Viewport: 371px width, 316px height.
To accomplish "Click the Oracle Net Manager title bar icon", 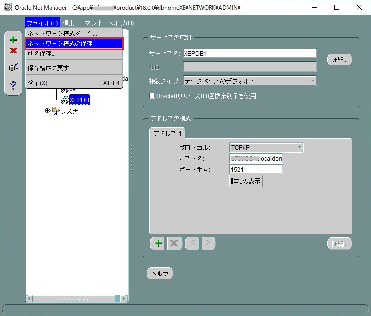I will (x=8, y=7).
